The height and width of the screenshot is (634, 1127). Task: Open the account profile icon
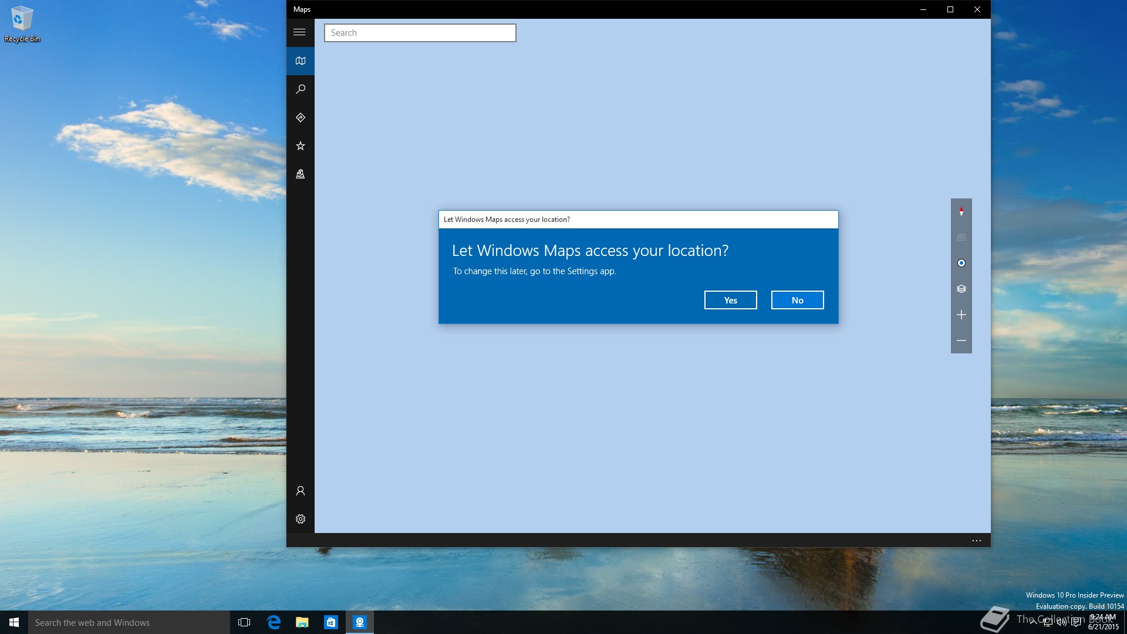click(301, 491)
